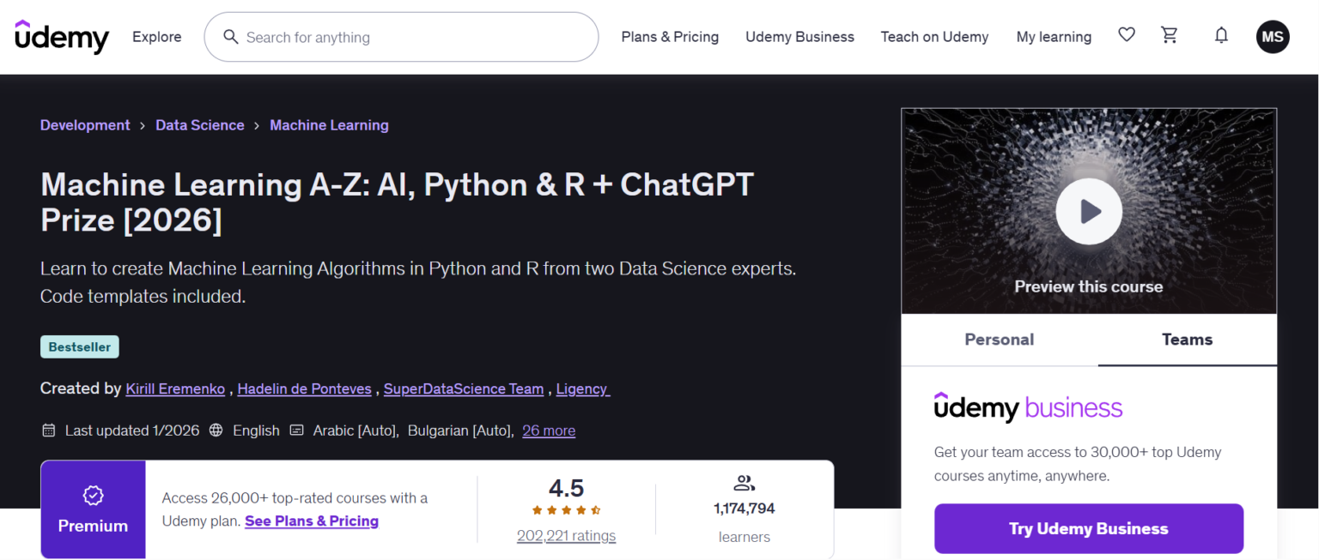Open Plans & Pricing
1319x560 pixels.
670,37
